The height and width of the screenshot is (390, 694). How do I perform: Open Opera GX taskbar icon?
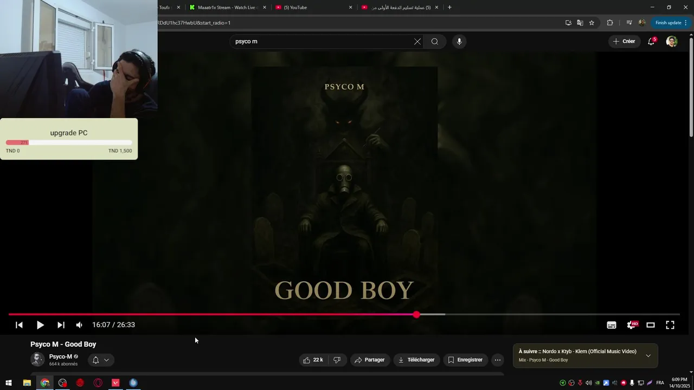click(98, 383)
